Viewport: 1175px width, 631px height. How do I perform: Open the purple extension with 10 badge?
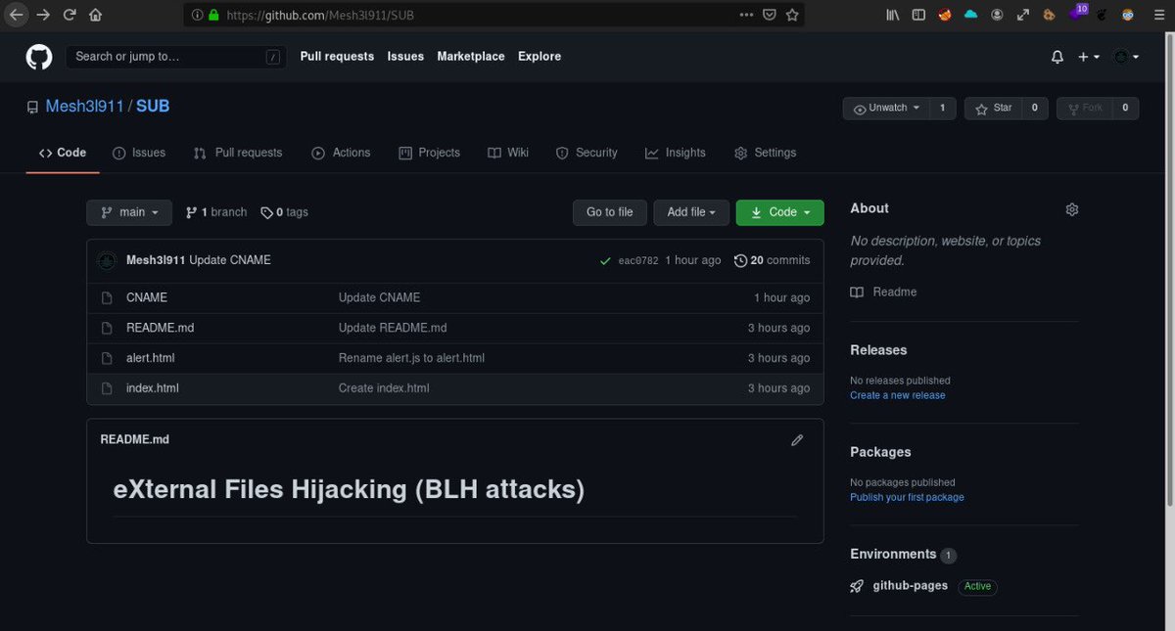coord(1077,13)
